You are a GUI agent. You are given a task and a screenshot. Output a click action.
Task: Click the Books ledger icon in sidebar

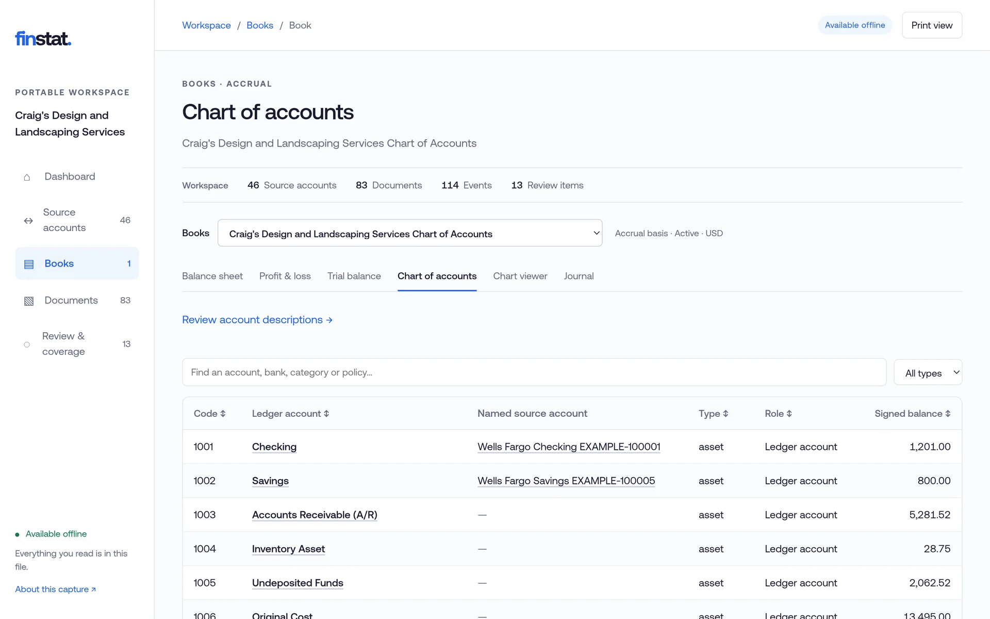coord(29,264)
